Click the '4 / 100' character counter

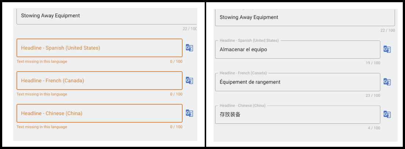click(x=374, y=128)
